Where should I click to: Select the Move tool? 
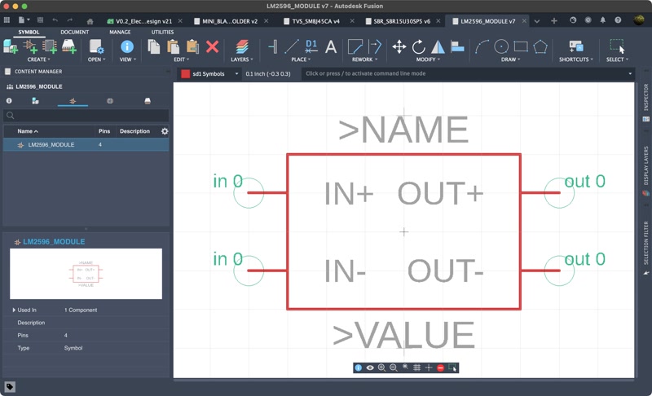click(x=399, y=46)
